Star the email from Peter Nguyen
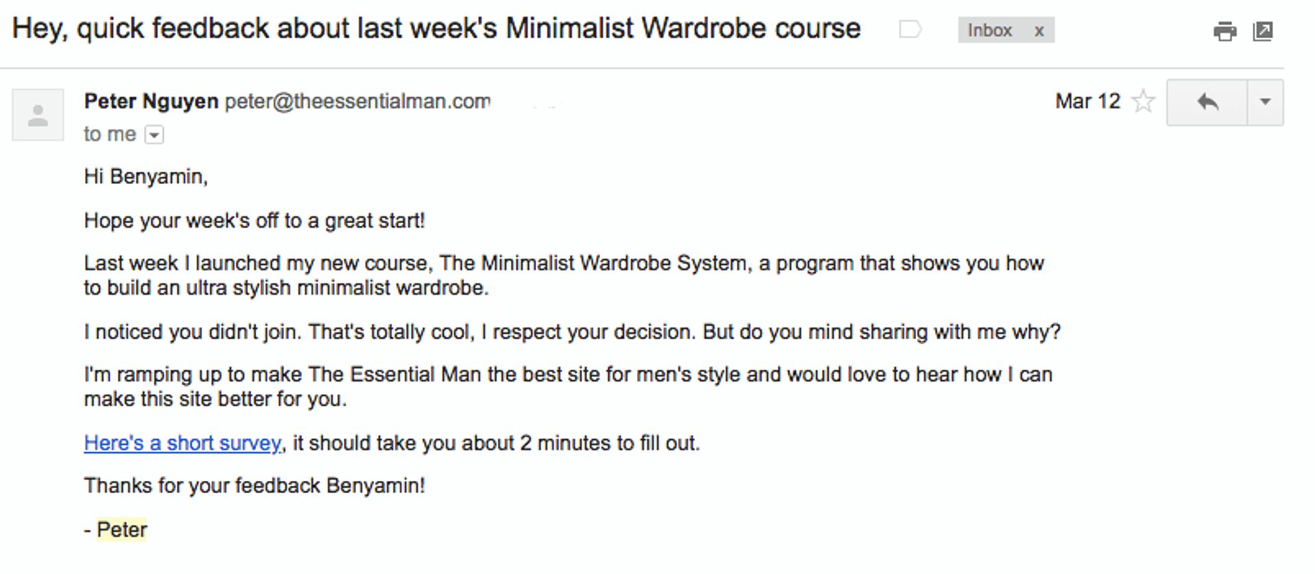Image resolution: width=1315 pixels, height=574 pixels. pos(1142,102)
